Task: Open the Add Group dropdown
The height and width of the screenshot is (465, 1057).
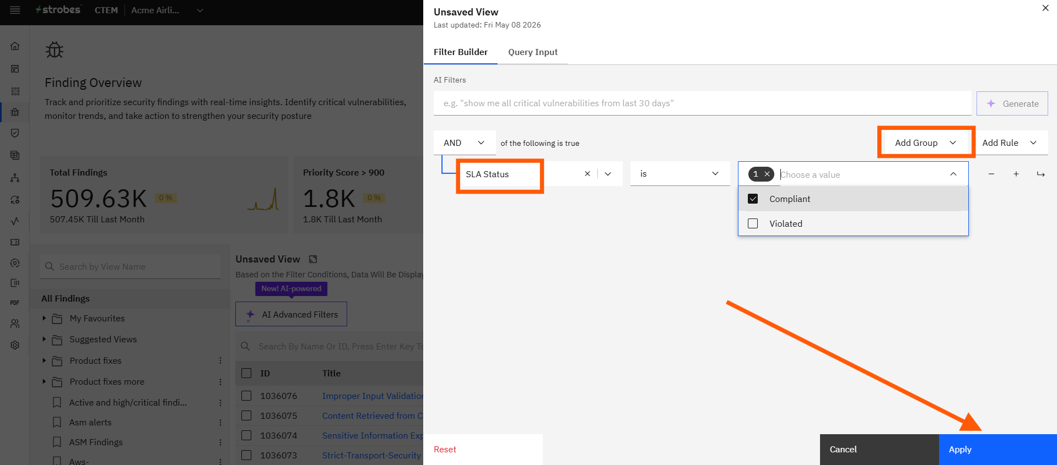Action: 925,143
